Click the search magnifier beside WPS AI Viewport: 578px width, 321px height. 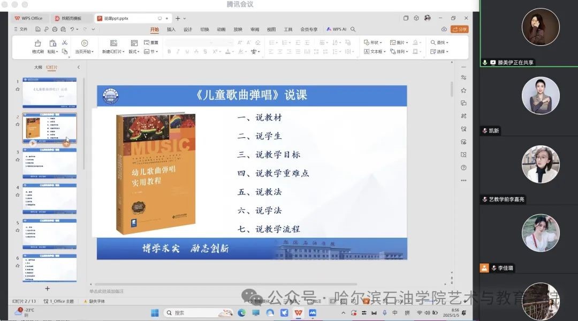[x=353, y=29]
